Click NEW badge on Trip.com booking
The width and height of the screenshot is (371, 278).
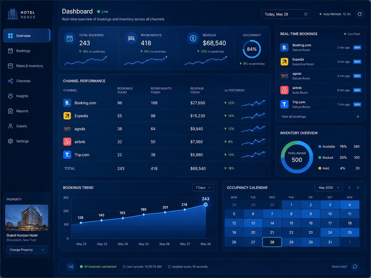coord(357,104)
